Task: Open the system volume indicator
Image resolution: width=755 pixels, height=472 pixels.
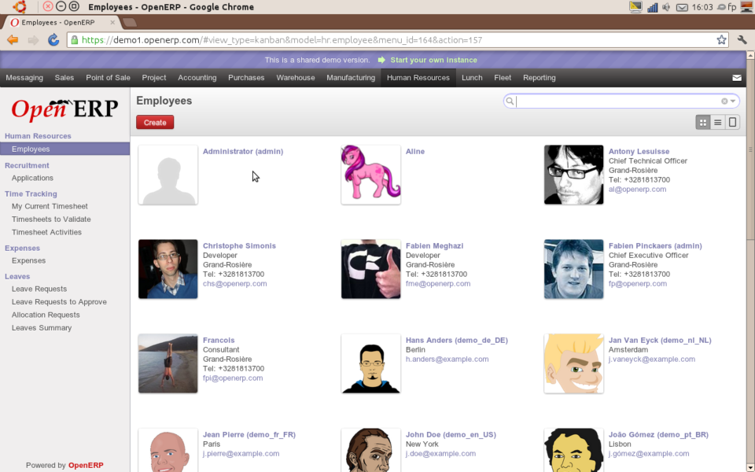Action: (666, 7)
